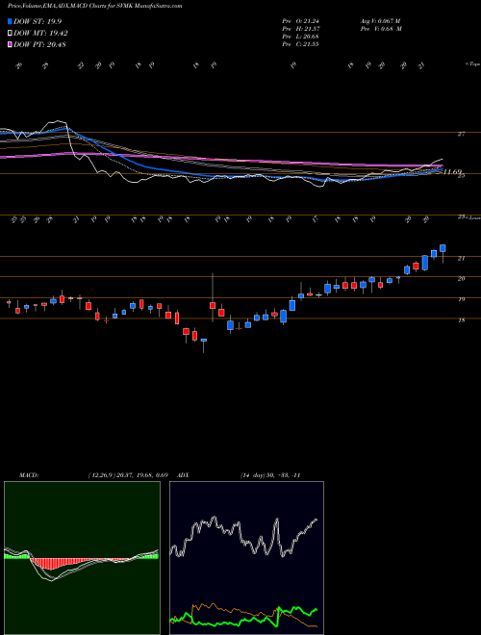Select the 'DOW MT: 19.42' legend text
This screenshot has height=635, width=481.
tap(40, 34)
